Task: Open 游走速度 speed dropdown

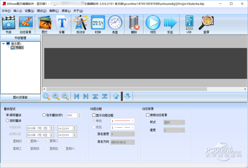Action: point(123,134)
